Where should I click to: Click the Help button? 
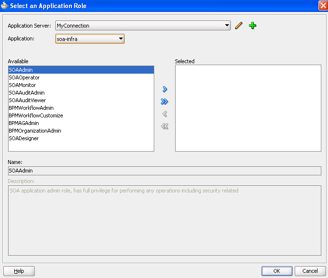pos(19,271)
